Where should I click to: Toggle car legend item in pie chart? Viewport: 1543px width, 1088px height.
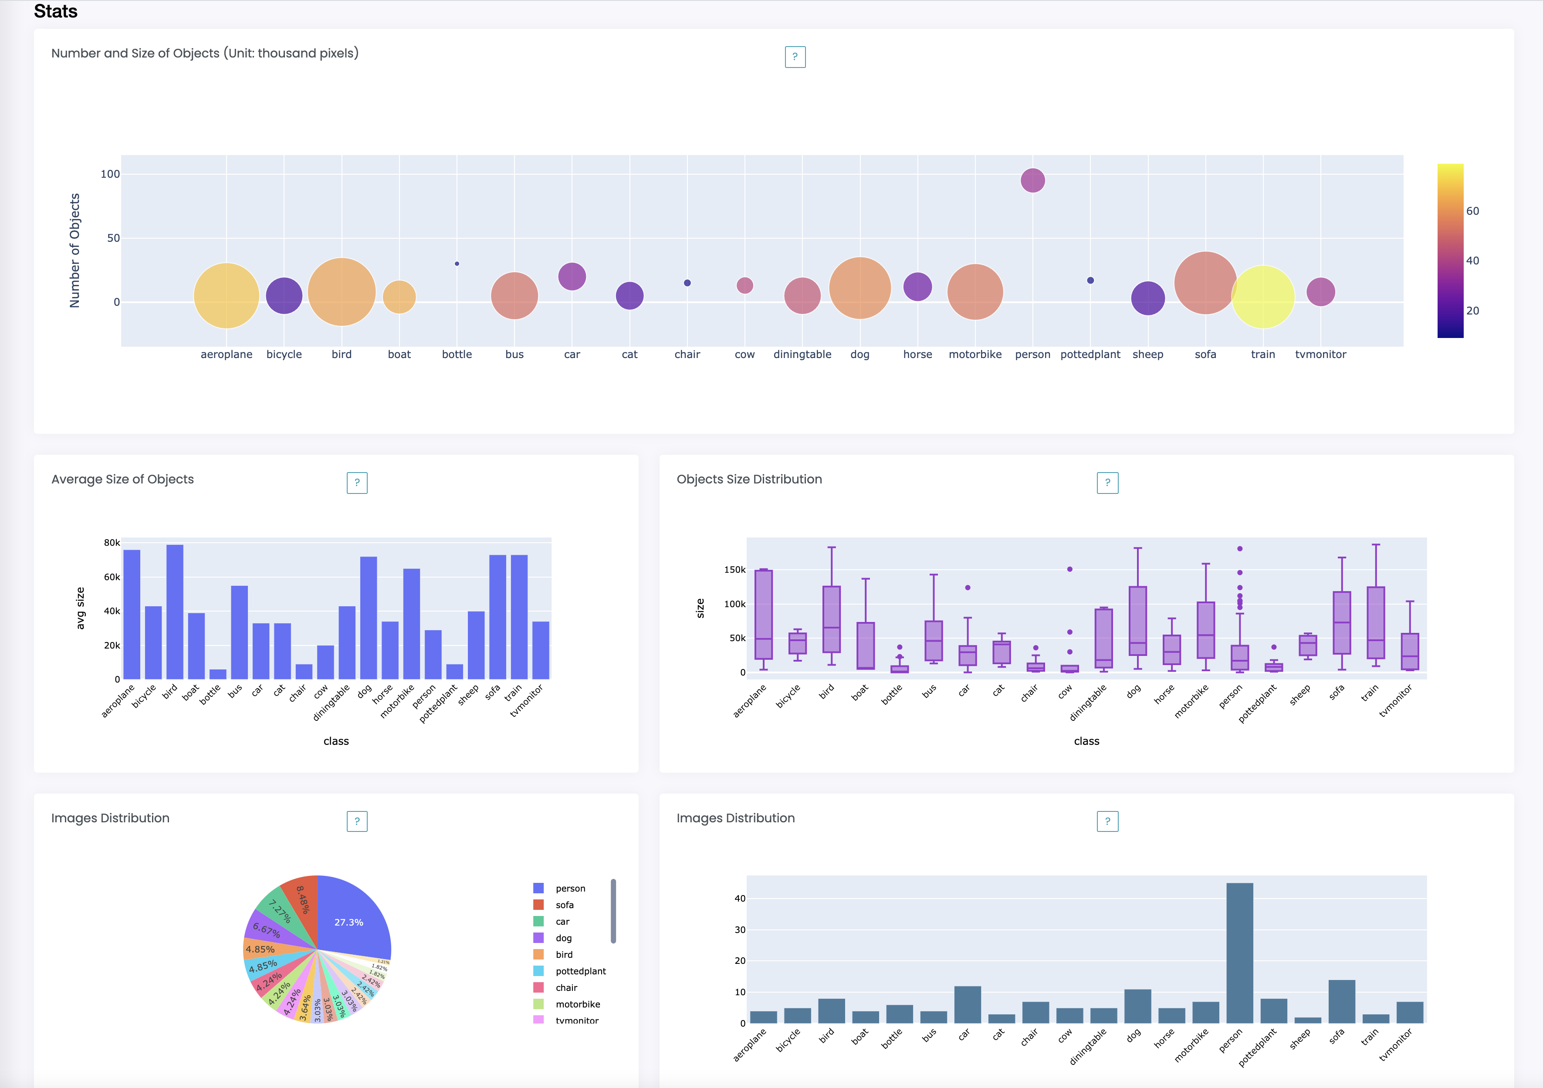coord(562,922)
